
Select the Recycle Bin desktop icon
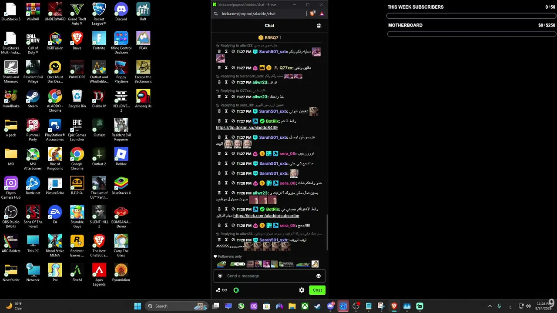coord(77,99)
